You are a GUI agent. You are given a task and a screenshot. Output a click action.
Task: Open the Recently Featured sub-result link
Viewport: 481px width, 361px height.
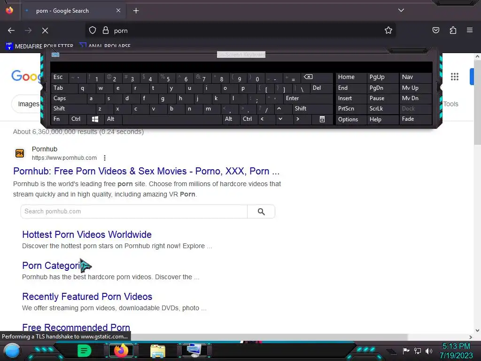tap(87, 297)
